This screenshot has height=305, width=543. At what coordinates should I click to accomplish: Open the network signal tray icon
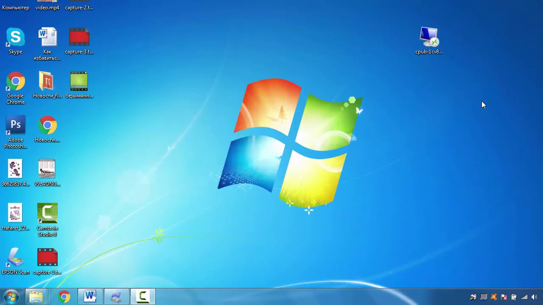pyautogui.click(x=524, y=297)
